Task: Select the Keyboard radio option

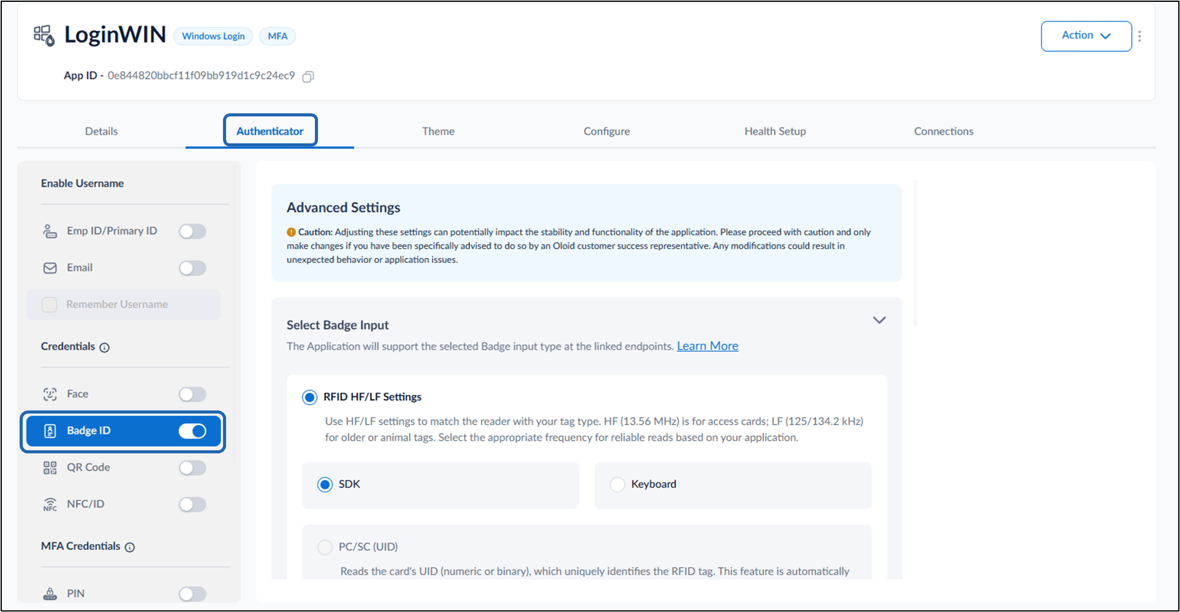Action: click(x=618, y=485)
